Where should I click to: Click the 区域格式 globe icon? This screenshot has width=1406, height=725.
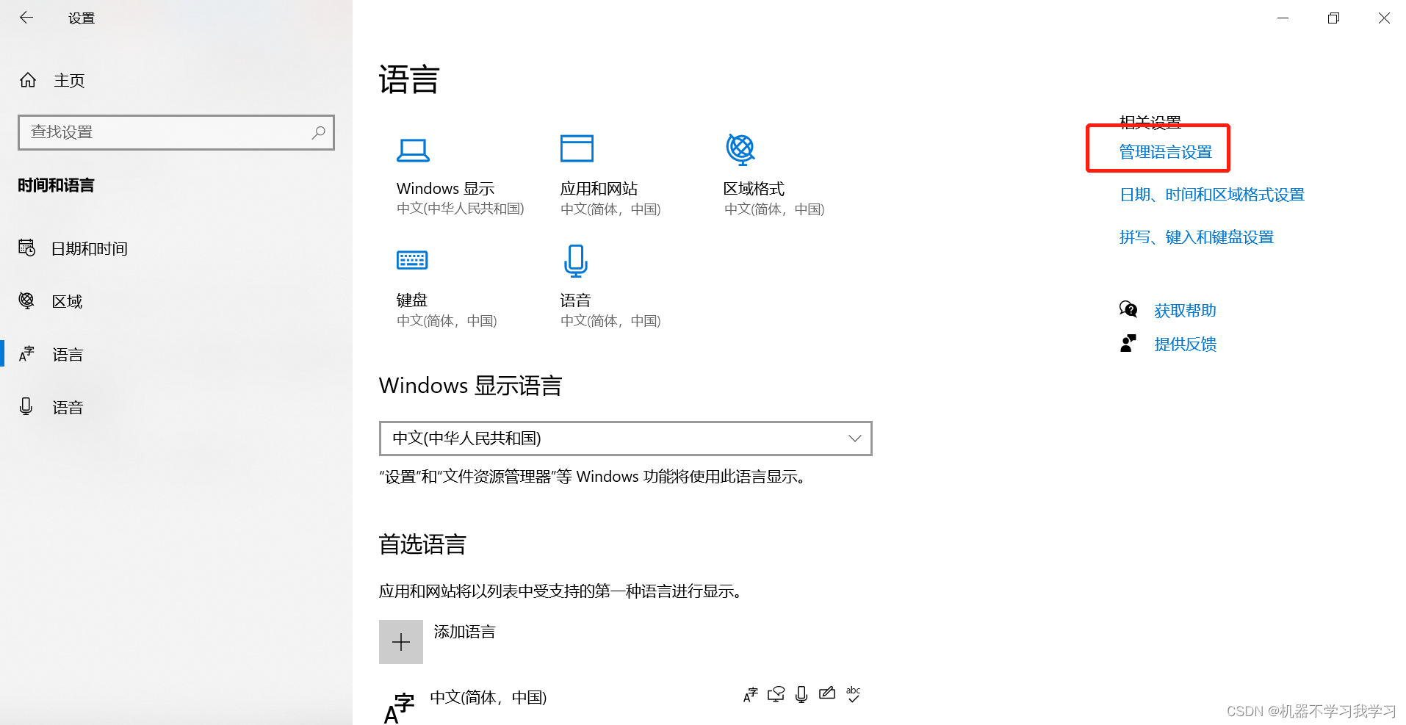click(740, 149)
